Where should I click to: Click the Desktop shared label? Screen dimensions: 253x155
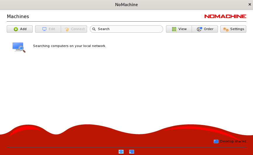pyautogui.click(x=233, y=142)
